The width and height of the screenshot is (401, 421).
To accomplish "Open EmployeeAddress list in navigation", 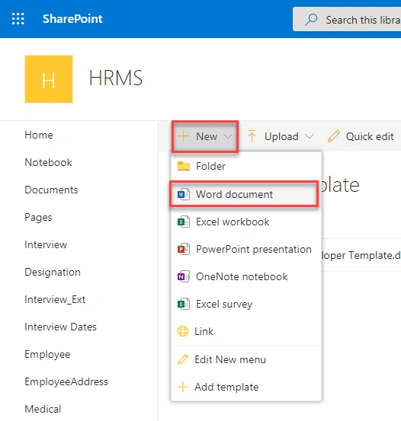I will tap(66, 382).
